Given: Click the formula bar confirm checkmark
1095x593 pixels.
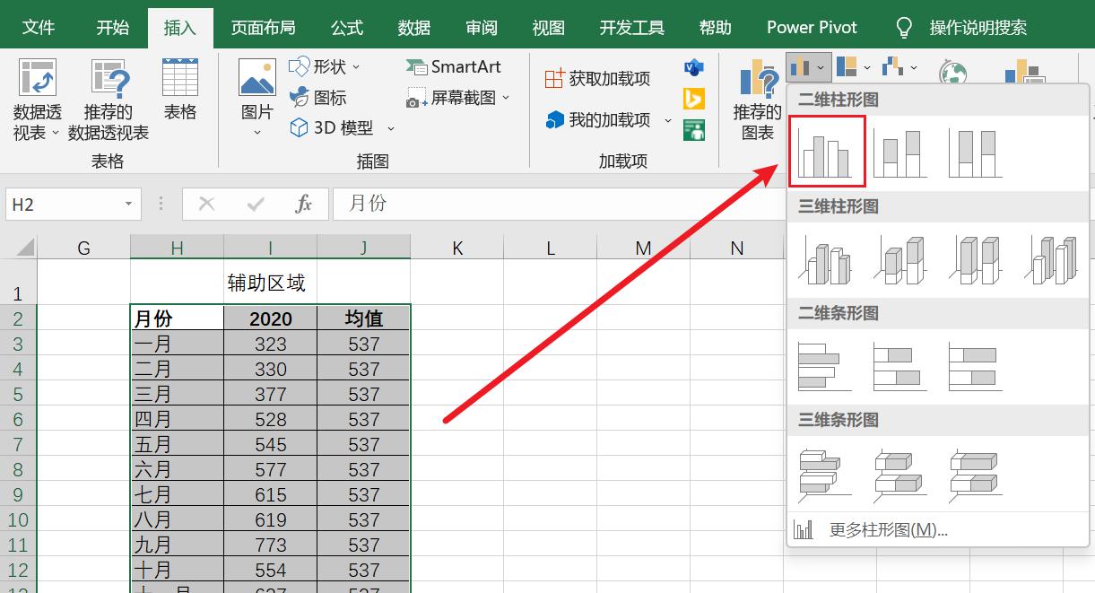Looking at the screenshot, I should pos(256,205).
